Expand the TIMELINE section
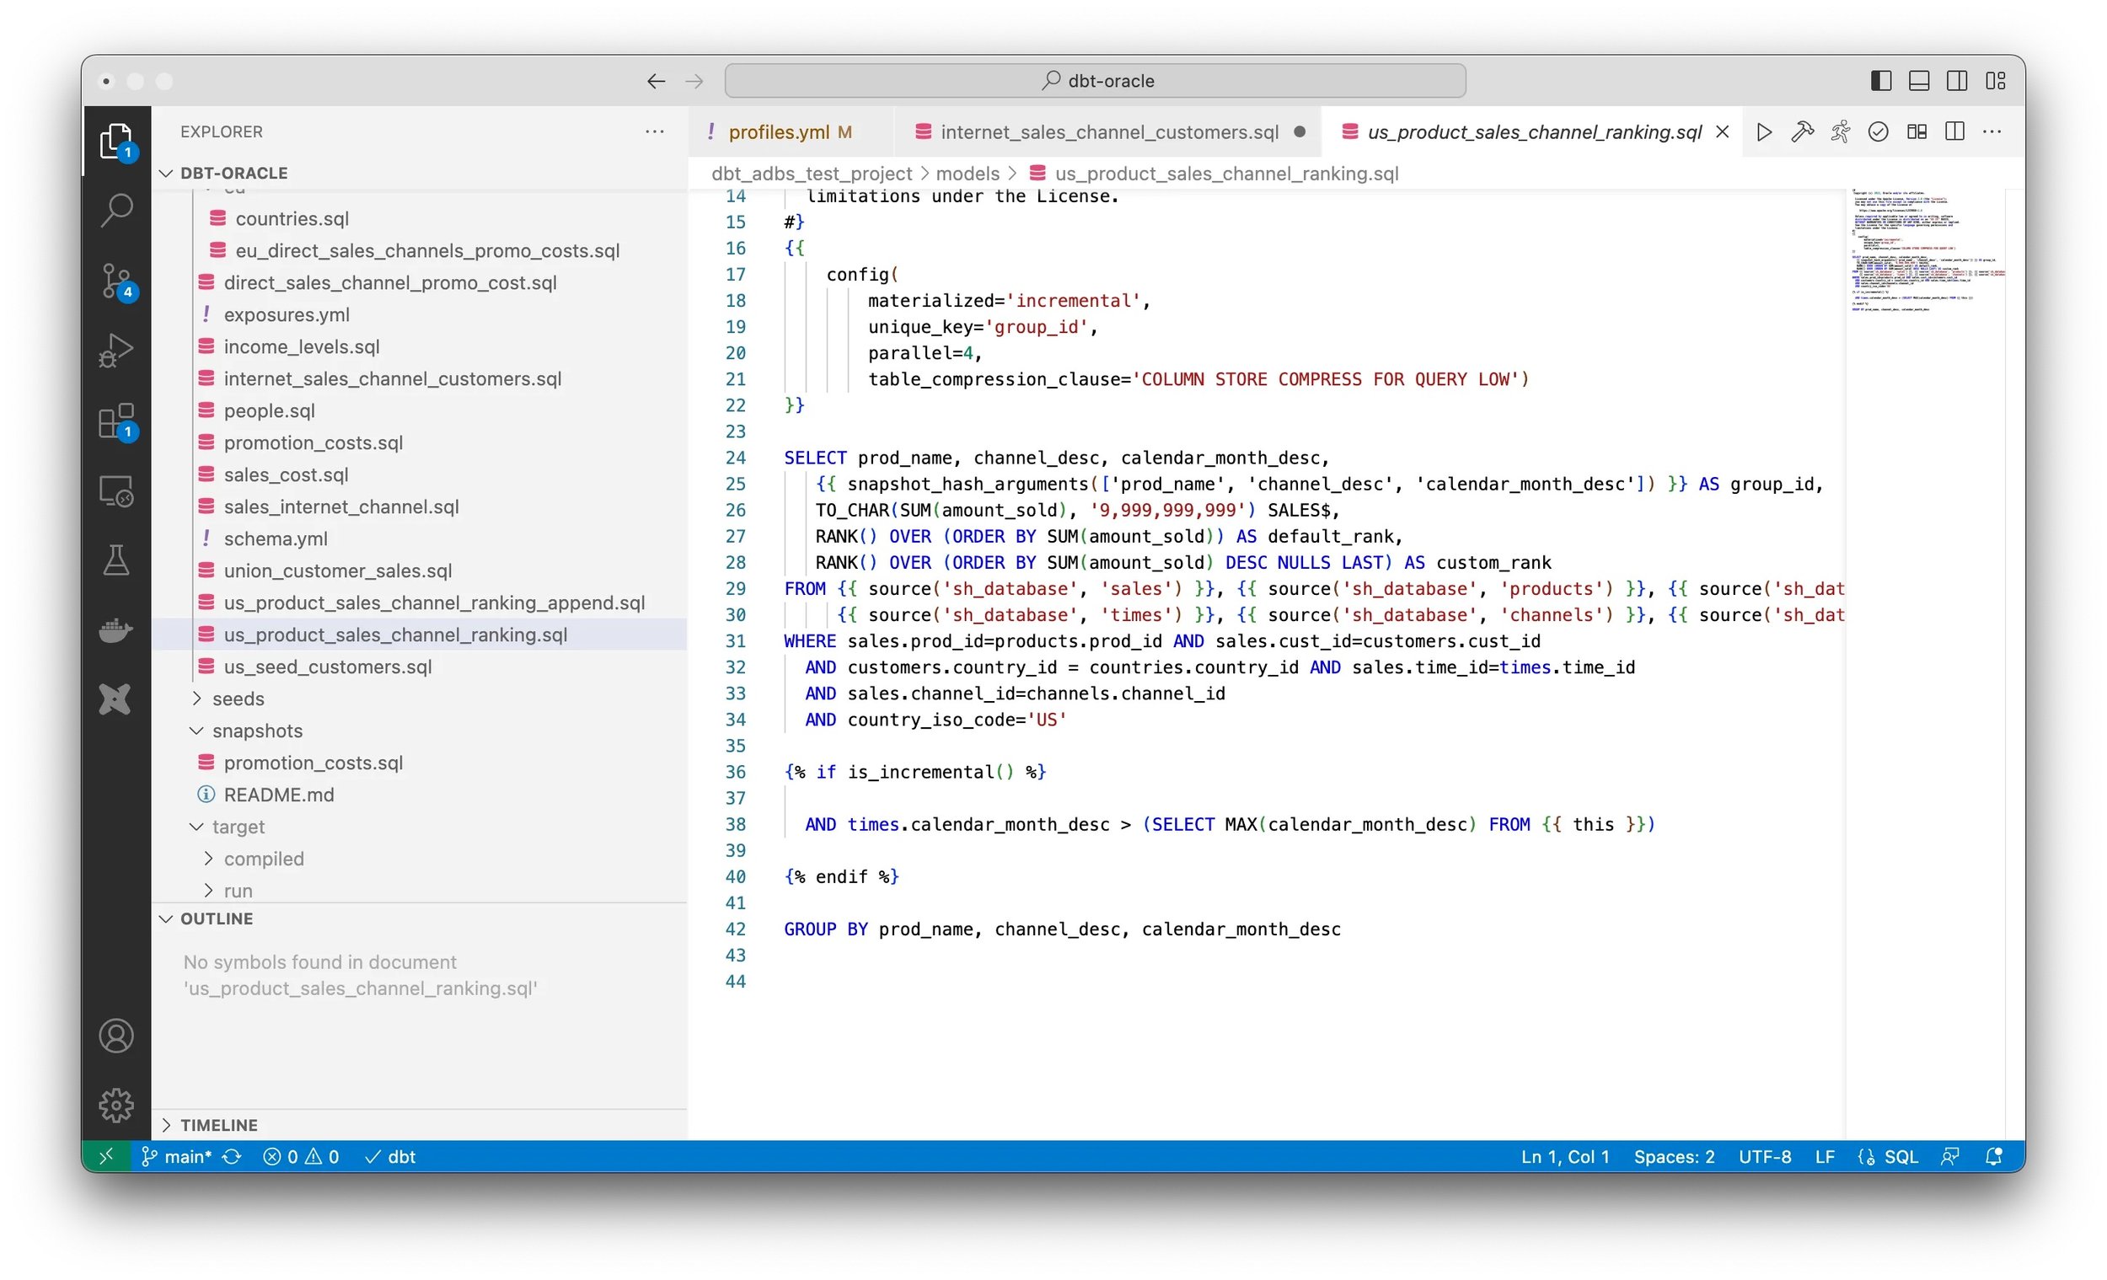The width and height of the screenshot is (2107, 1280). pyautogui.click(x=219, y=1124)
